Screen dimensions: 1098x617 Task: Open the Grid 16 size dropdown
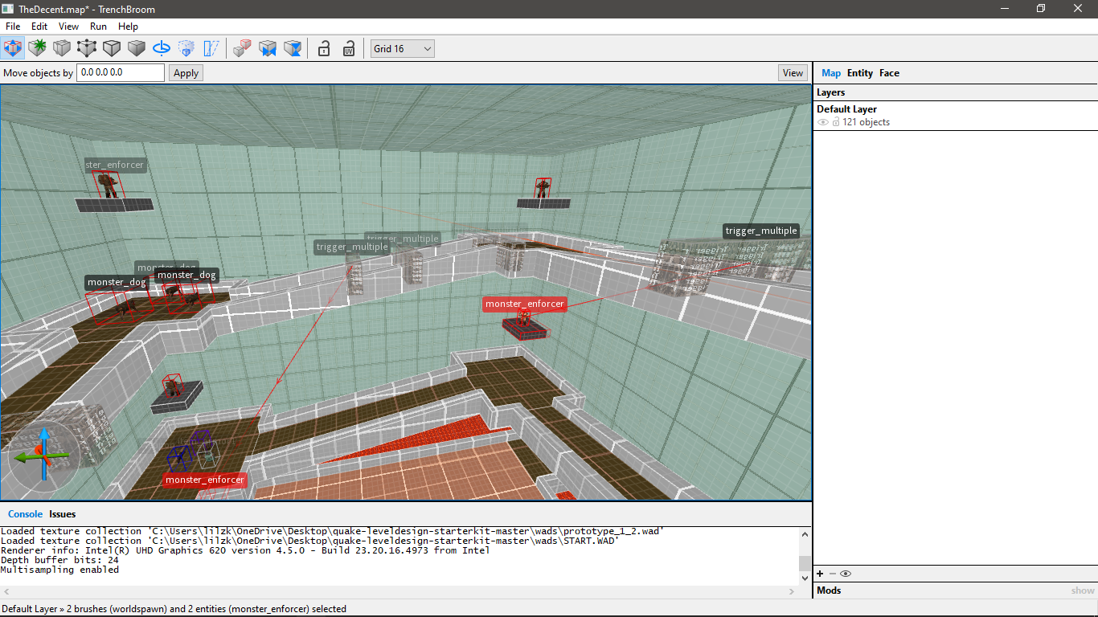(403, 49)
